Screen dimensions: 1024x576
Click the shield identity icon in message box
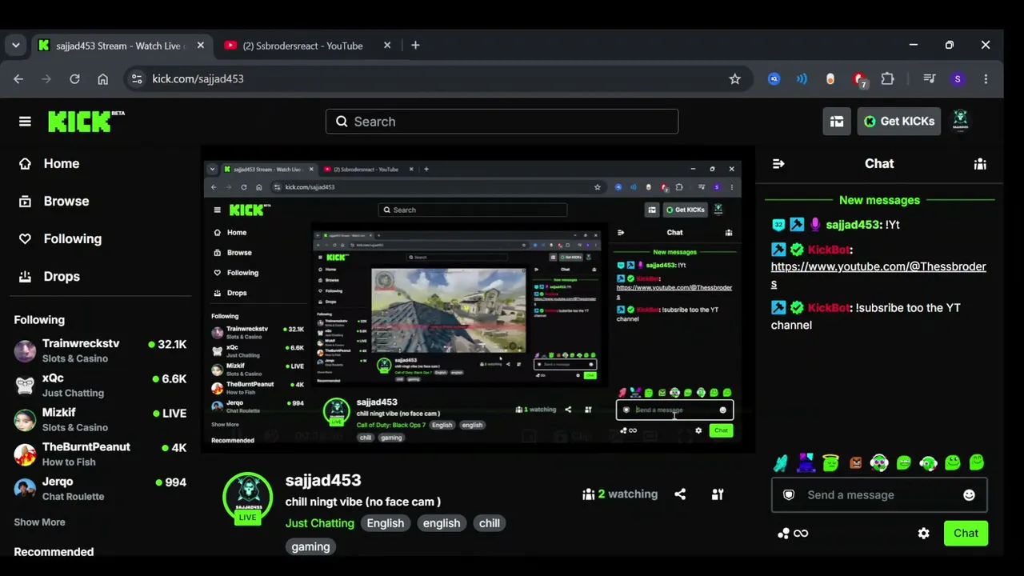point(789,495)
